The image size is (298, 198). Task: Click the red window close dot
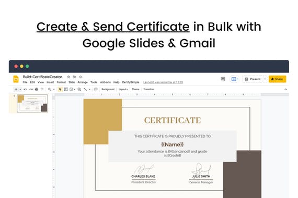coord(16,66)
